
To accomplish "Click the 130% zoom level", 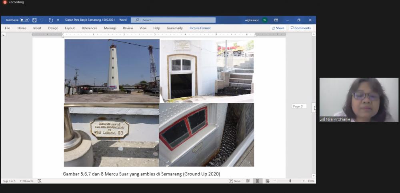I will click(x=311, y=181).
